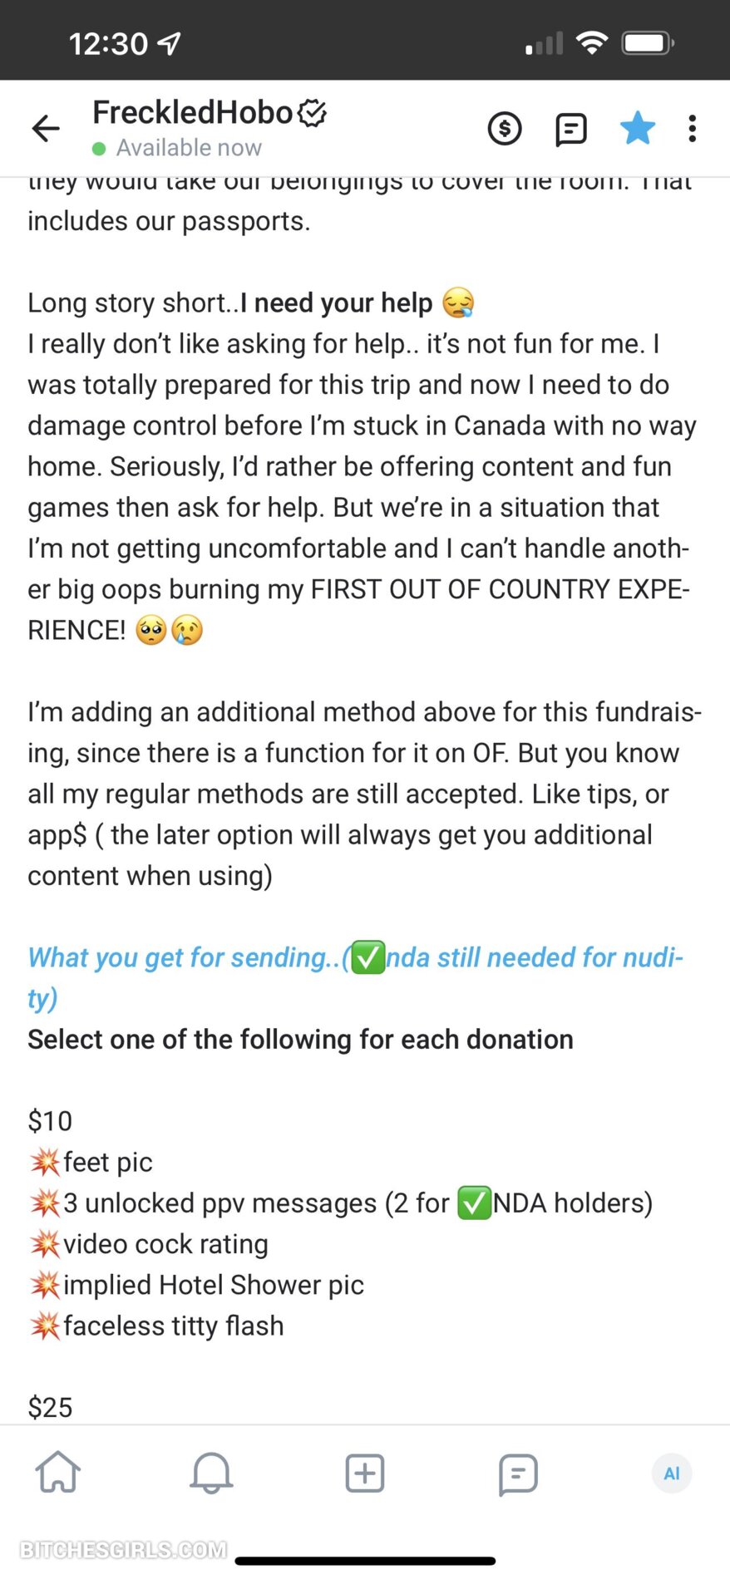Open the three-dot more options menu
Image resolution: width=730 pixels, height=1579 pixels.
[692, 129]
